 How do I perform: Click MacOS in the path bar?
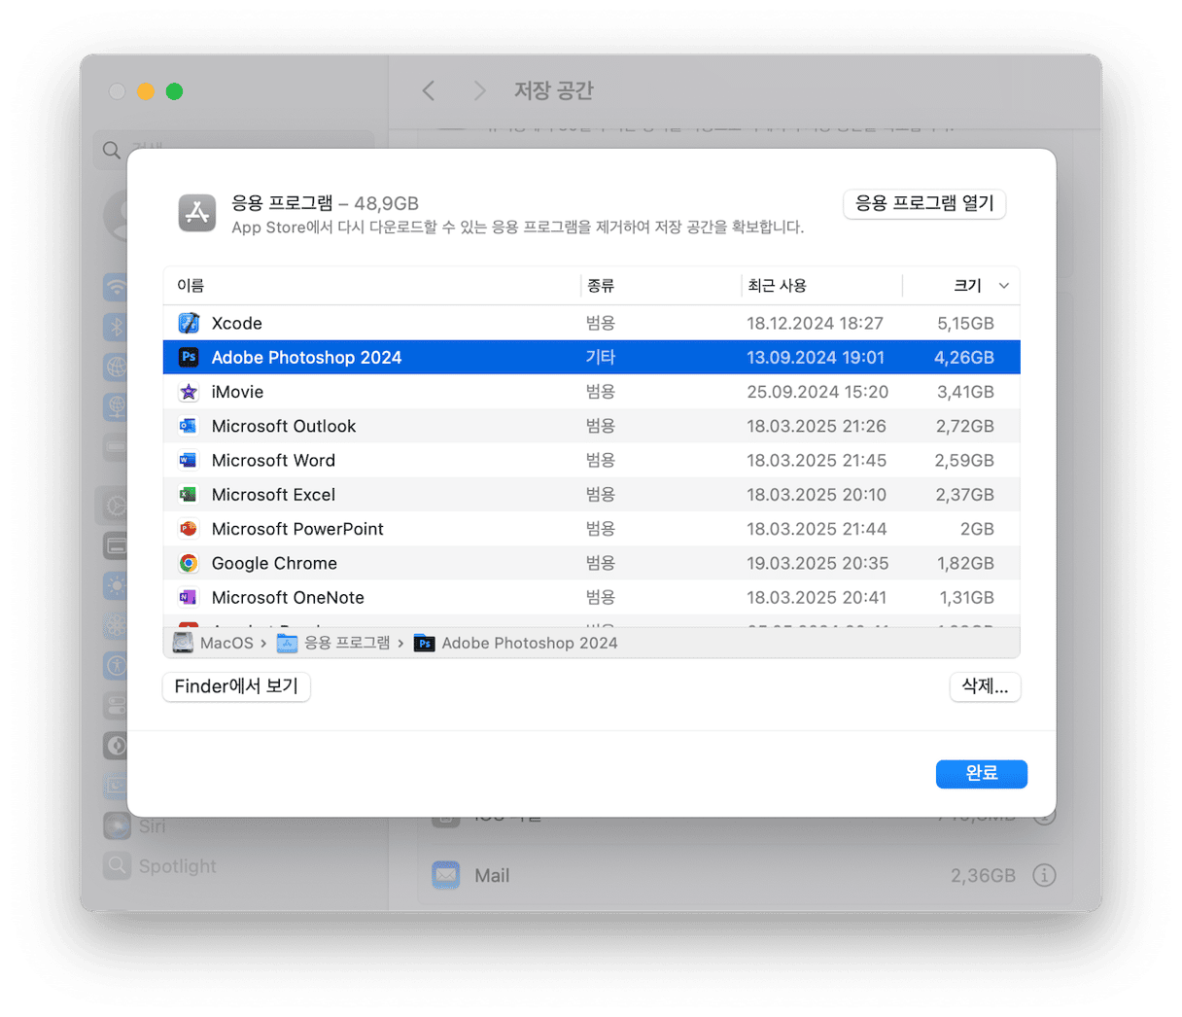(226, 643)
